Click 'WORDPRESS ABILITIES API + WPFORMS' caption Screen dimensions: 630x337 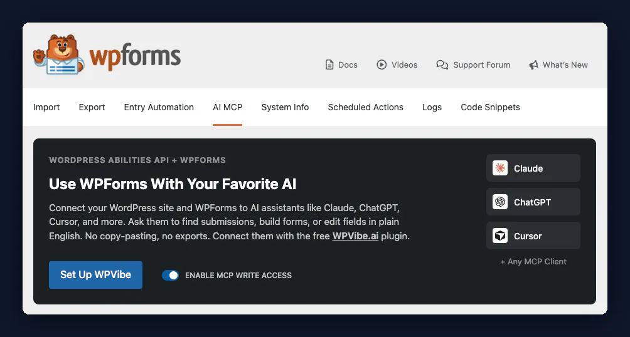[137, 160]
